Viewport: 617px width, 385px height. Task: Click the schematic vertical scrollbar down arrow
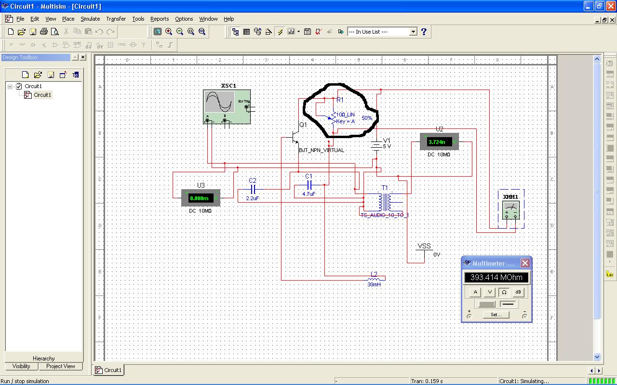coord(597,357)
